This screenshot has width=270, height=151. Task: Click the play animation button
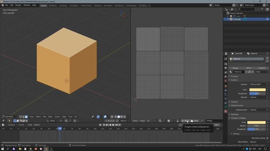coord(113,125)
